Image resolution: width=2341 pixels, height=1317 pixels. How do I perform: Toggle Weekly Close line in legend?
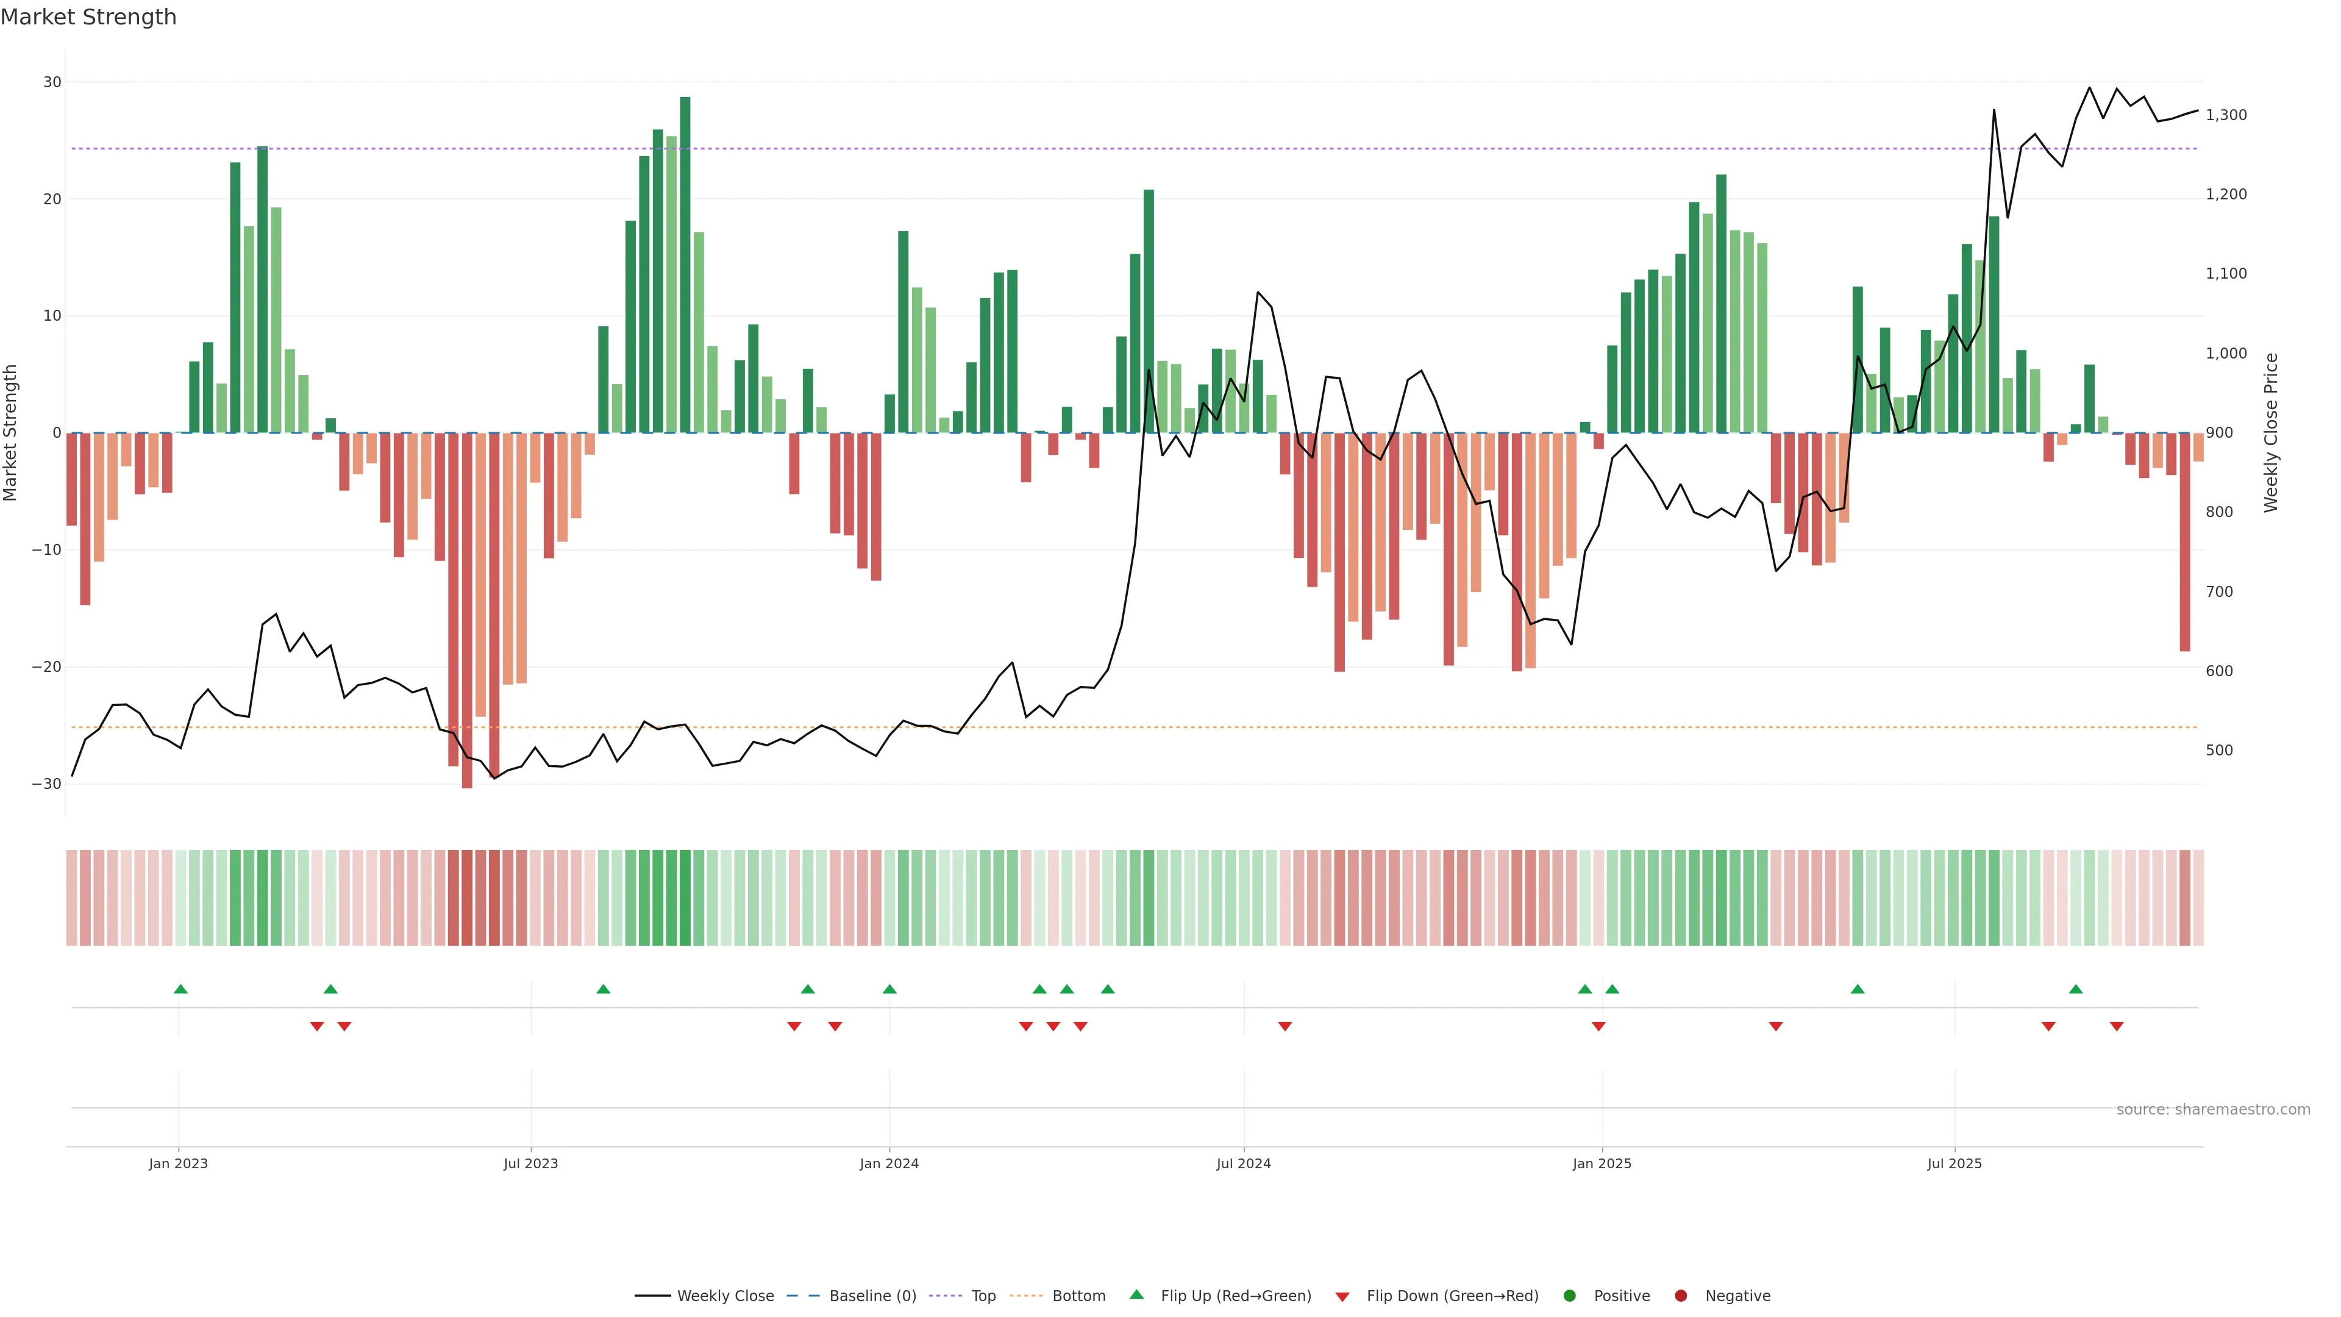pyautogui.click(x=704, y=1295)
